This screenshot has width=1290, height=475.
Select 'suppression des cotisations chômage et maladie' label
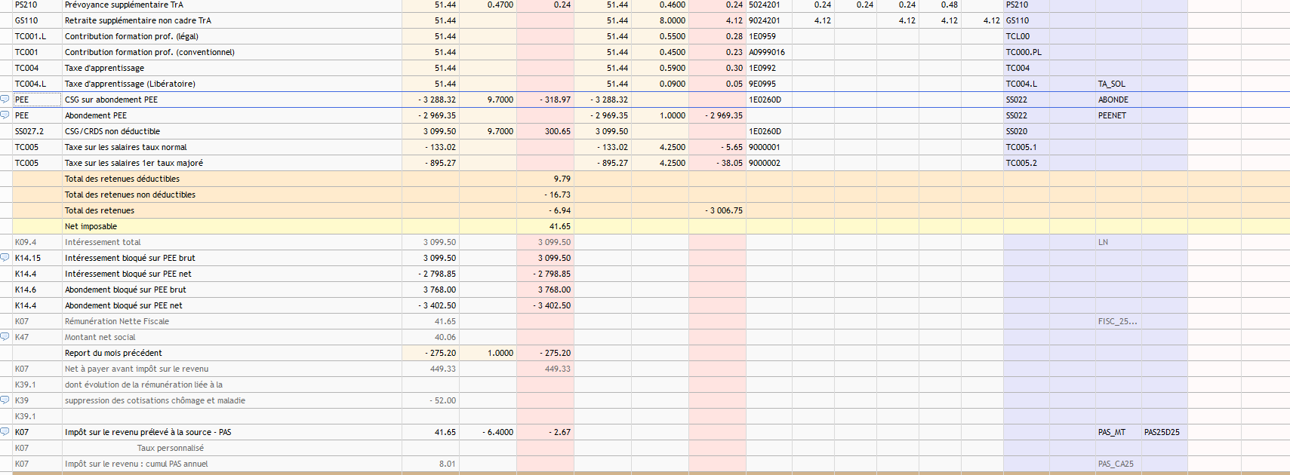coord(155,400)
